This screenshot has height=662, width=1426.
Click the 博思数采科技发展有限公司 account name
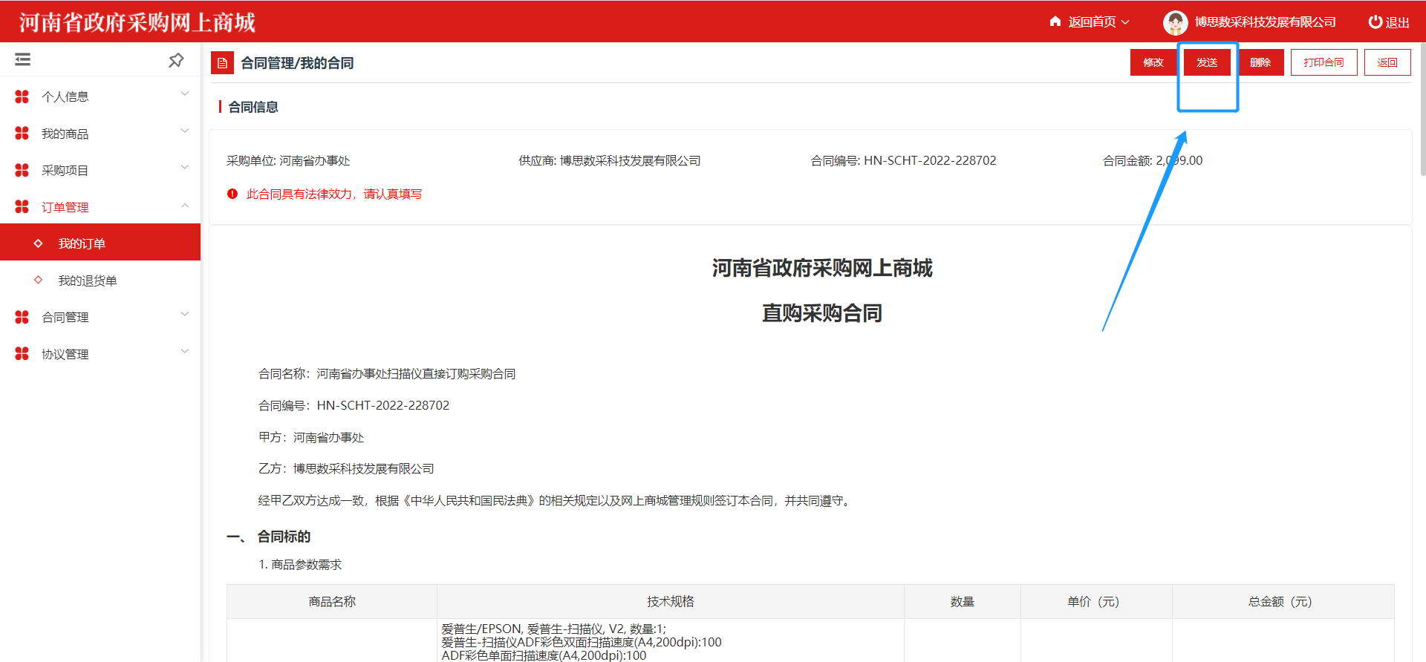click(x=1265, y=22)
